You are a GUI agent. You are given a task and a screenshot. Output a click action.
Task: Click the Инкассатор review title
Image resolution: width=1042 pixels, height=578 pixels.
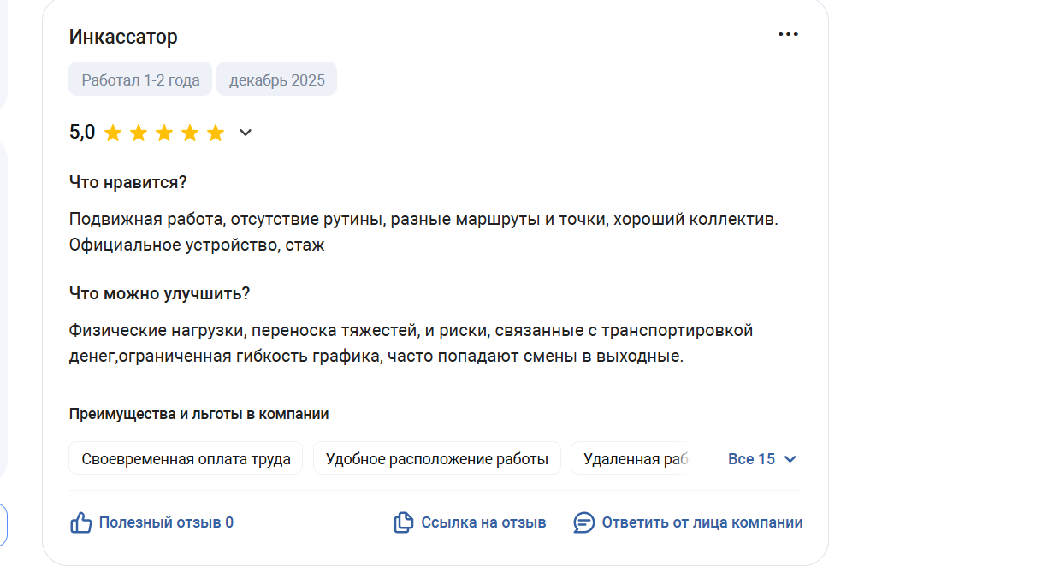123,37
